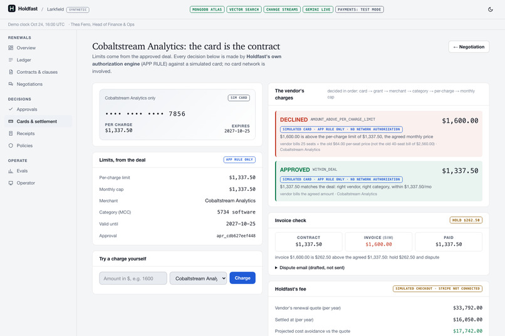Click the MONGODB ATLAS badge

(207, 9)
